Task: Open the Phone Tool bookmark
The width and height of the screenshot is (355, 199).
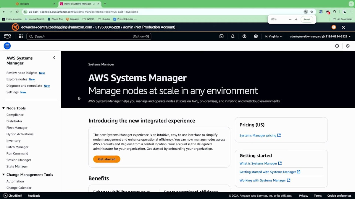Action: (x=55, y=19)
